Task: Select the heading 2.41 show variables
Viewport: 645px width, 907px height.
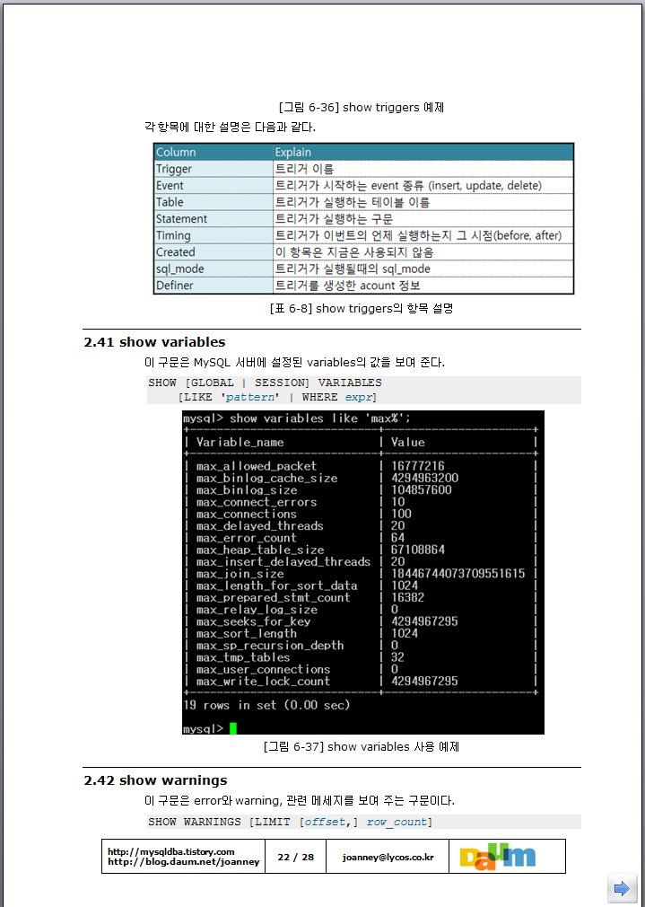Action: tap(154, 342)
